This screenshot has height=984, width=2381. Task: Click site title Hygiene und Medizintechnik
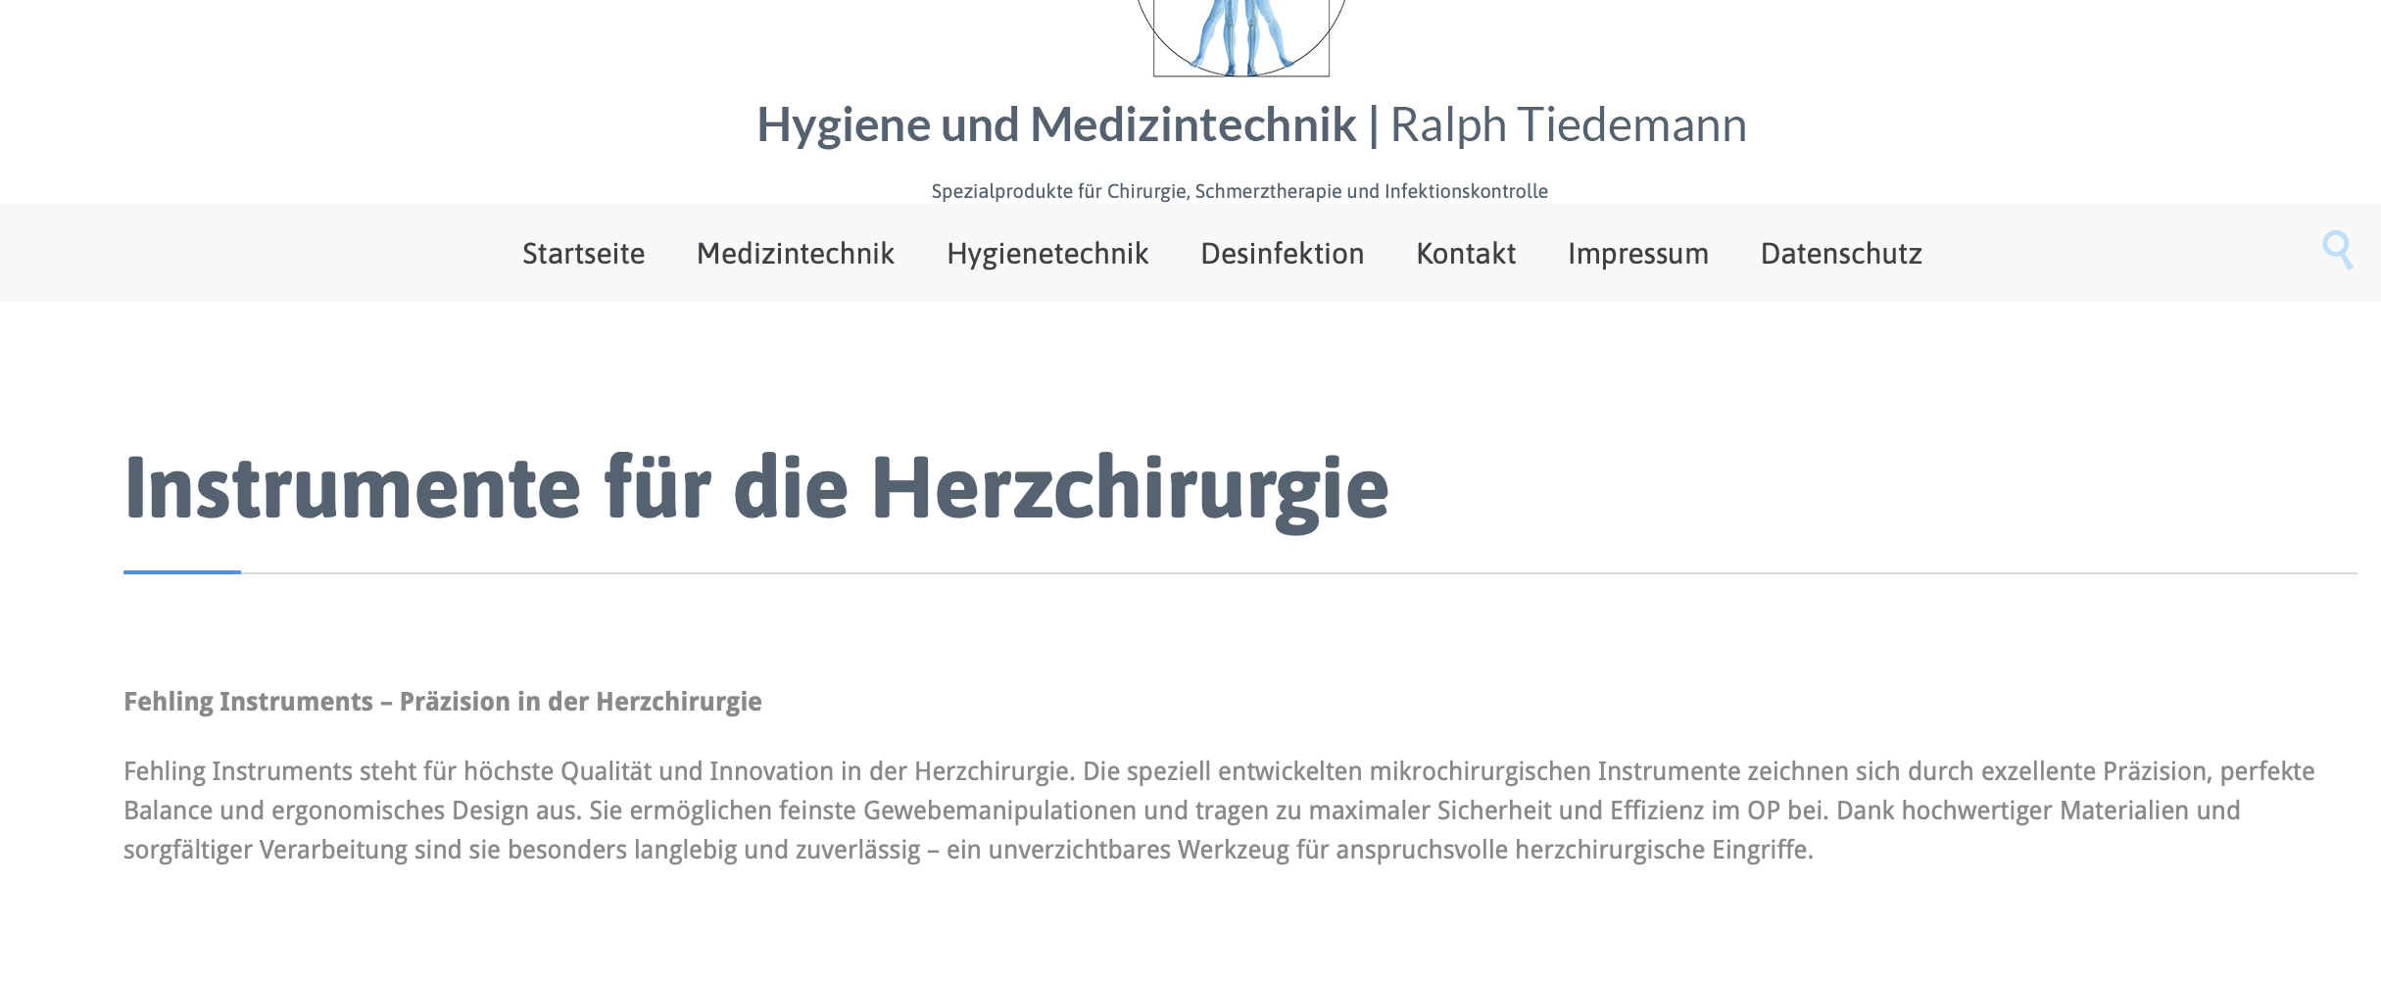tap(1056, 125)
